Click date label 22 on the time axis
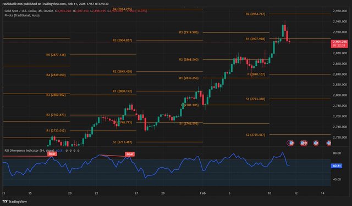This screenshot has height=206, width=352. tap(96, 193)
